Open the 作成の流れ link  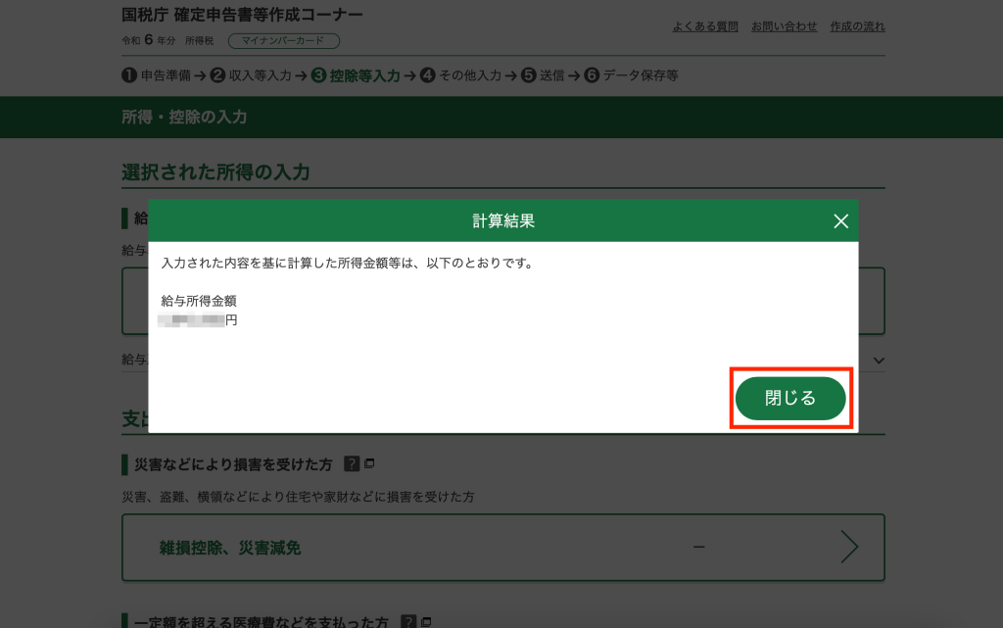pyautogui.click(x=857, y=26)
